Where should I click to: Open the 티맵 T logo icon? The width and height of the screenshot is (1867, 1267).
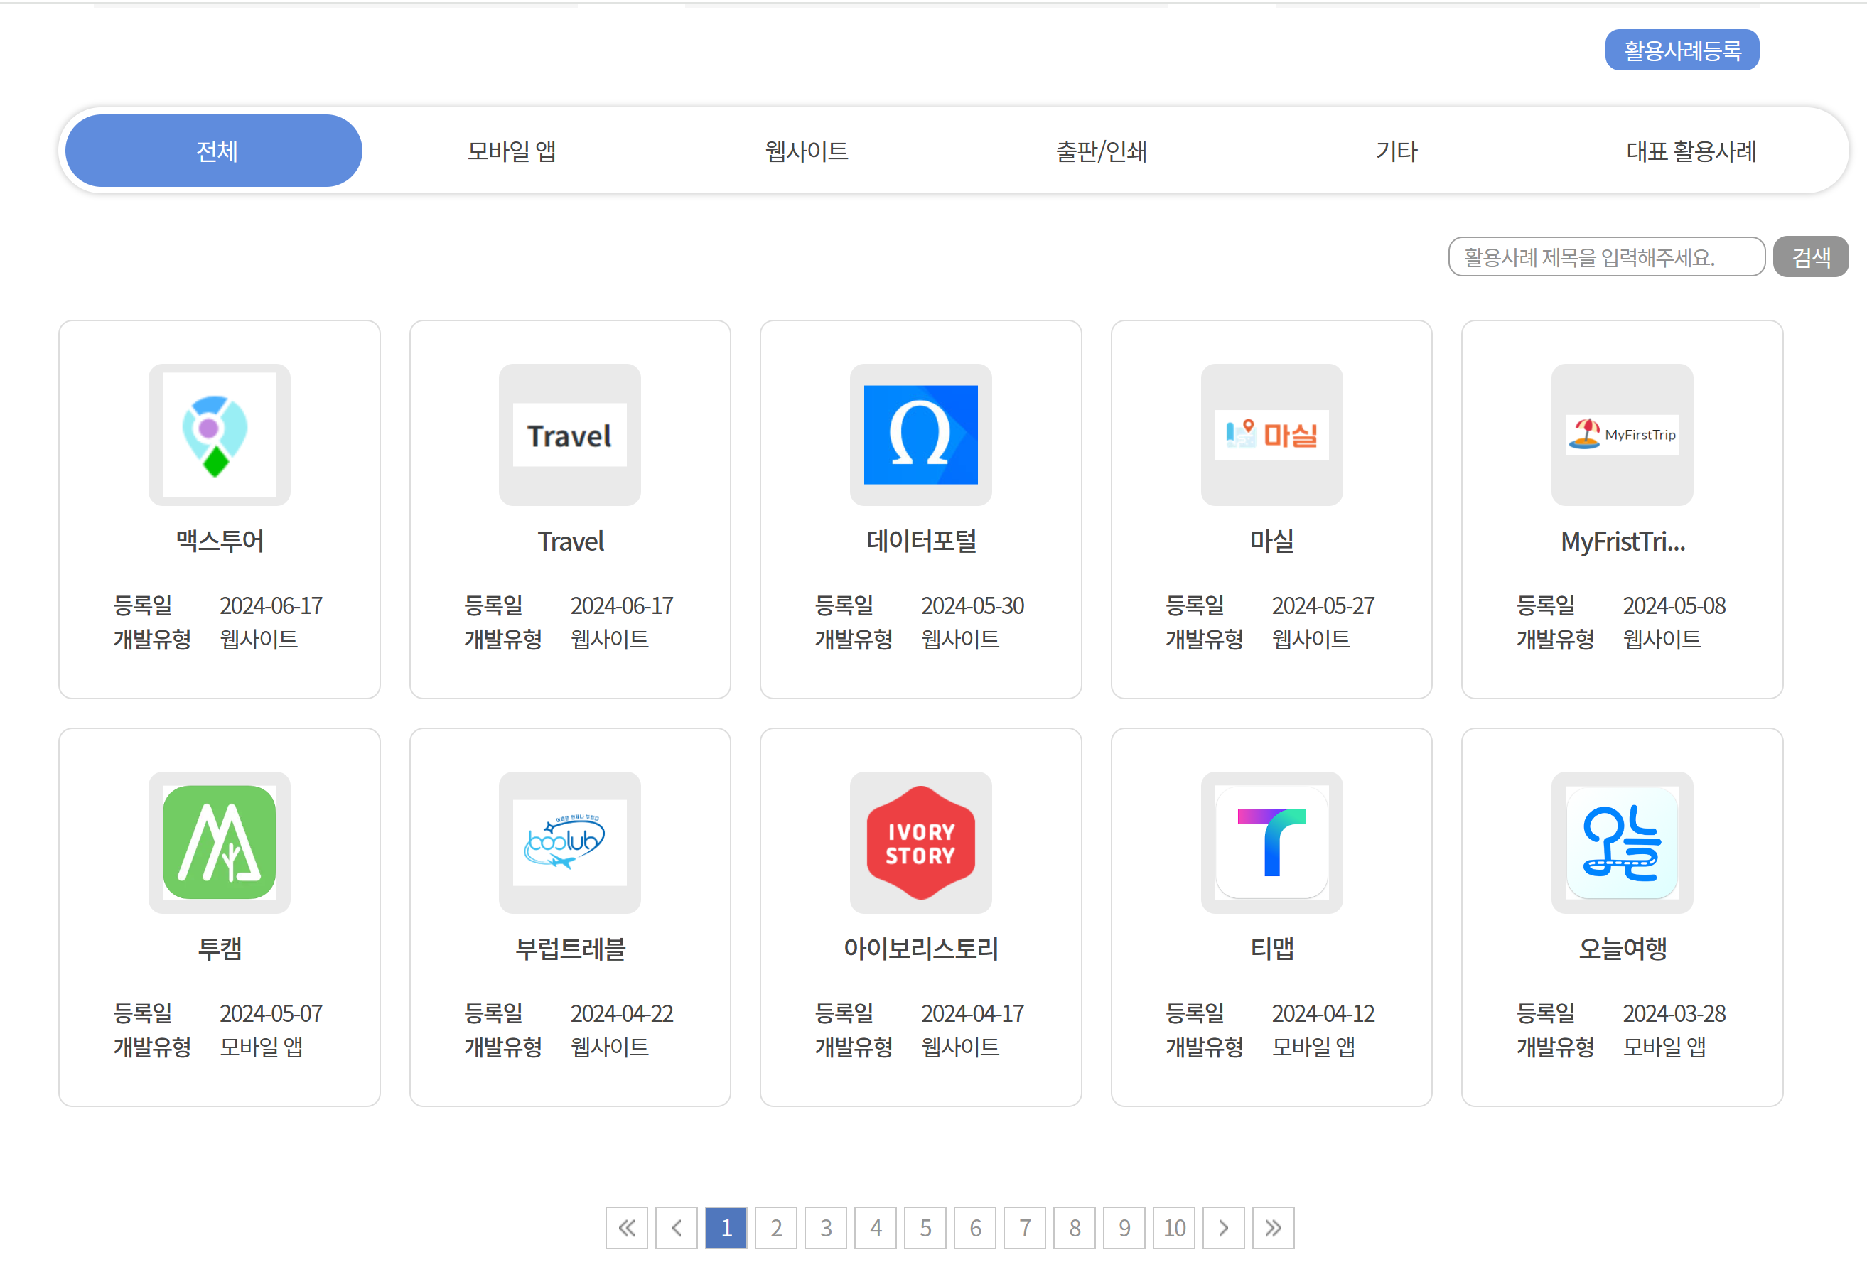click(x=1271, y=842)
